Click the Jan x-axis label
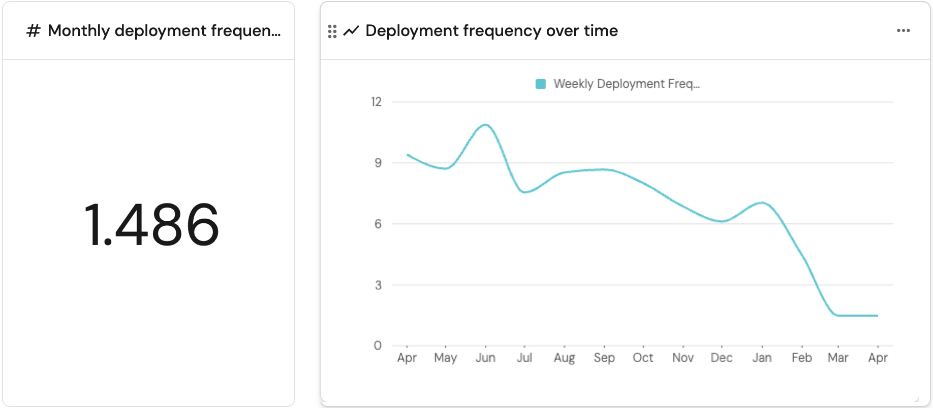This screenshot has height=408, width=933. click(762, 358)
